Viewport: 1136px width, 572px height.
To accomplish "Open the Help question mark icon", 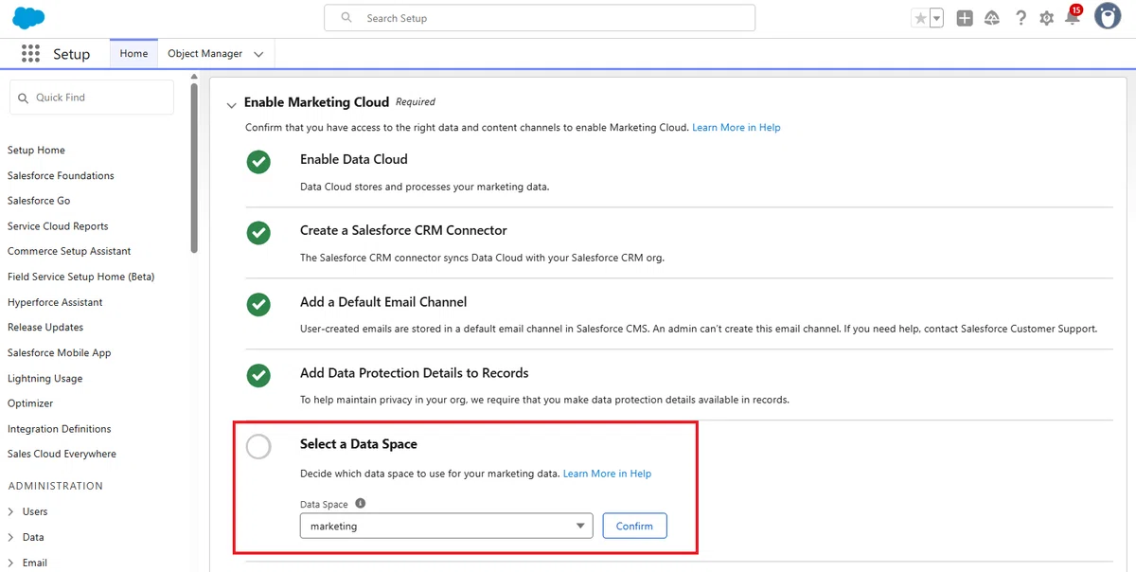I will pos(1021,18).
